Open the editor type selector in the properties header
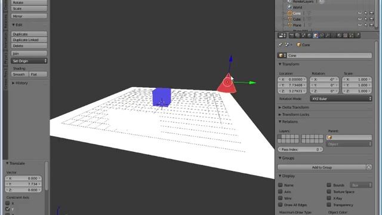Image resolution: width=382 pixels, height=215 pixels. 282,35
